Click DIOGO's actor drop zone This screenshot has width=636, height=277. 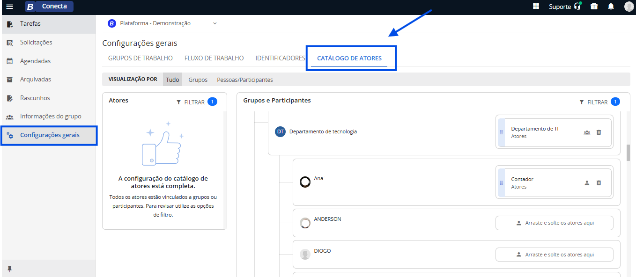(555, 255)
